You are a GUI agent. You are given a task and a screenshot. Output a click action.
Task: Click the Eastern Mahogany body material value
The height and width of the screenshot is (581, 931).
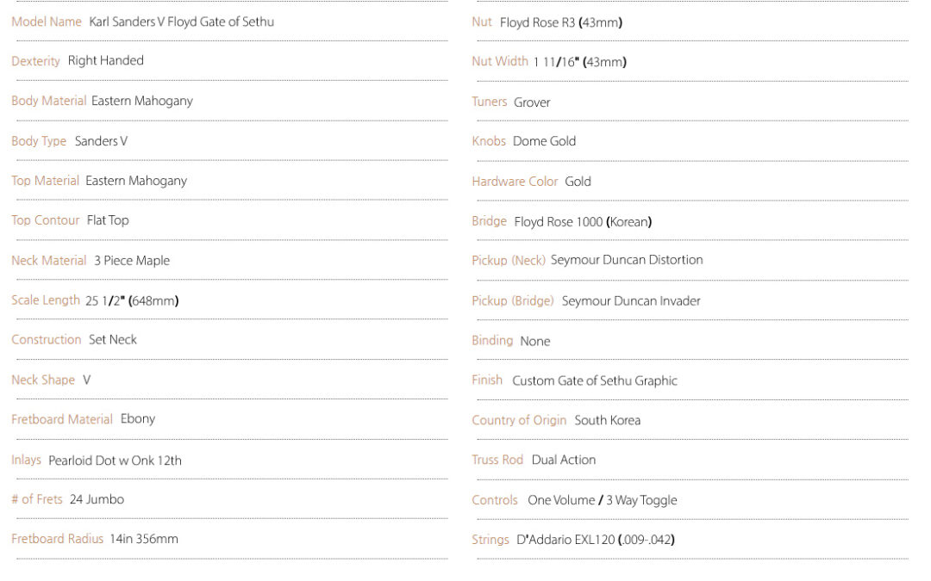(142, 101)
